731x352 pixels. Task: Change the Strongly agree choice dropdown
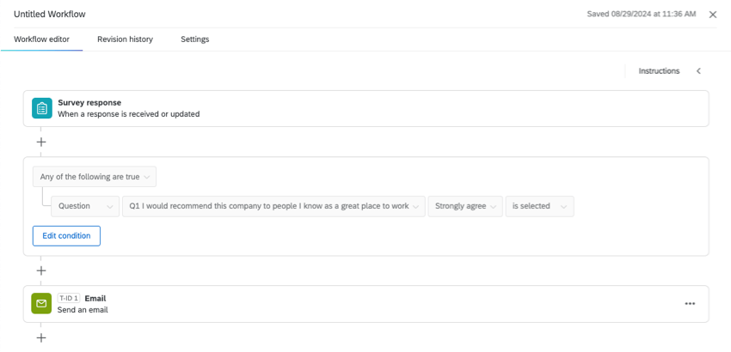(465, 206)
